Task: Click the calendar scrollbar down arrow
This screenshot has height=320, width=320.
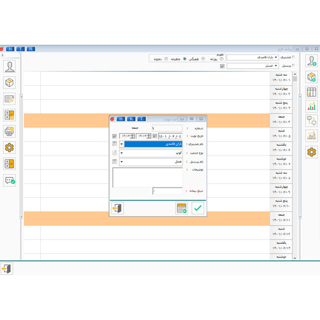Action: point(295,258)
